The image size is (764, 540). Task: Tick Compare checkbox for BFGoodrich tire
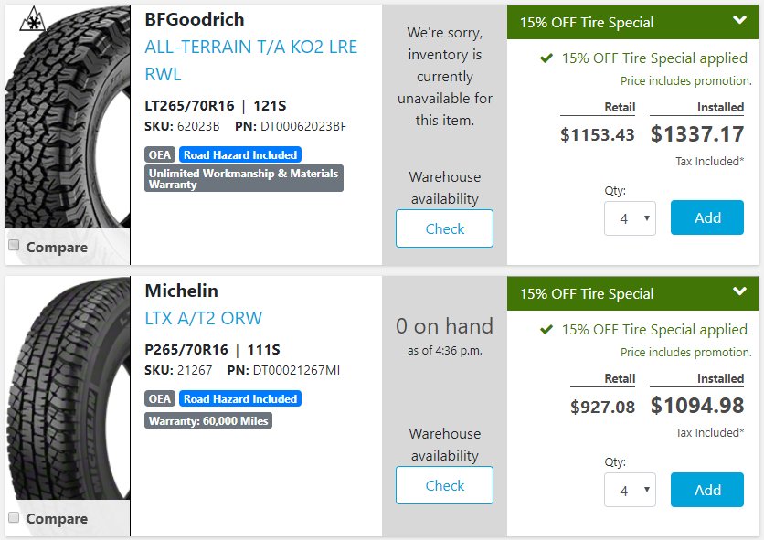tap(14, 245)
